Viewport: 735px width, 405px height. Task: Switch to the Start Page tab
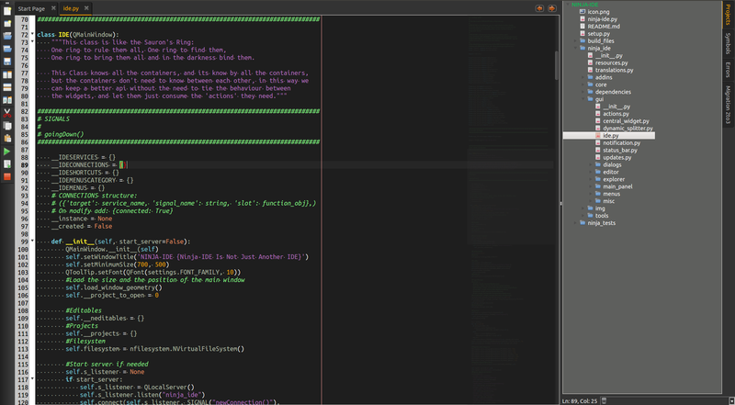(x=31, y=8)
